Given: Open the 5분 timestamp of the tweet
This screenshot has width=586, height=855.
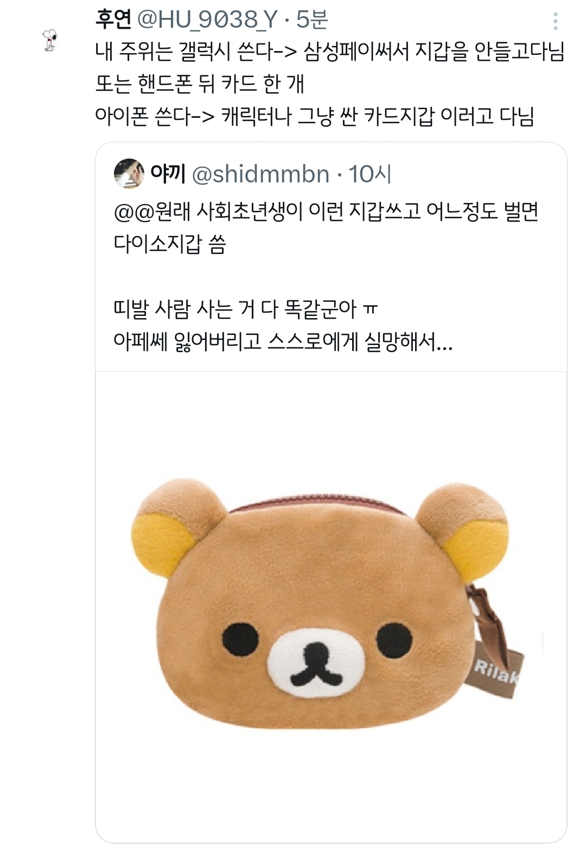Looking at the screenshot, I should pos(312,20).
